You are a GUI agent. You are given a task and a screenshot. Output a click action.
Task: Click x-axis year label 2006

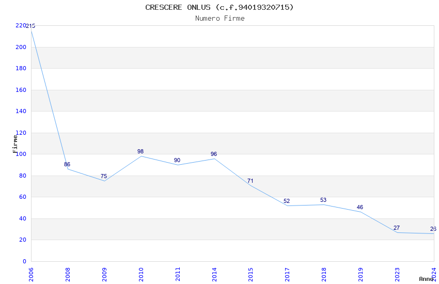click(x=31, y=275)
